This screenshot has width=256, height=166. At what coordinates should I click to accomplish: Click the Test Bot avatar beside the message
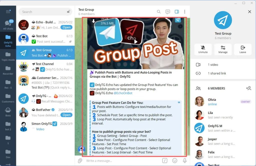click(x=81, y=149)
